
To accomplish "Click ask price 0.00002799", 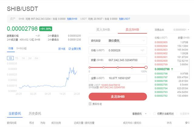I will (161, 64).
